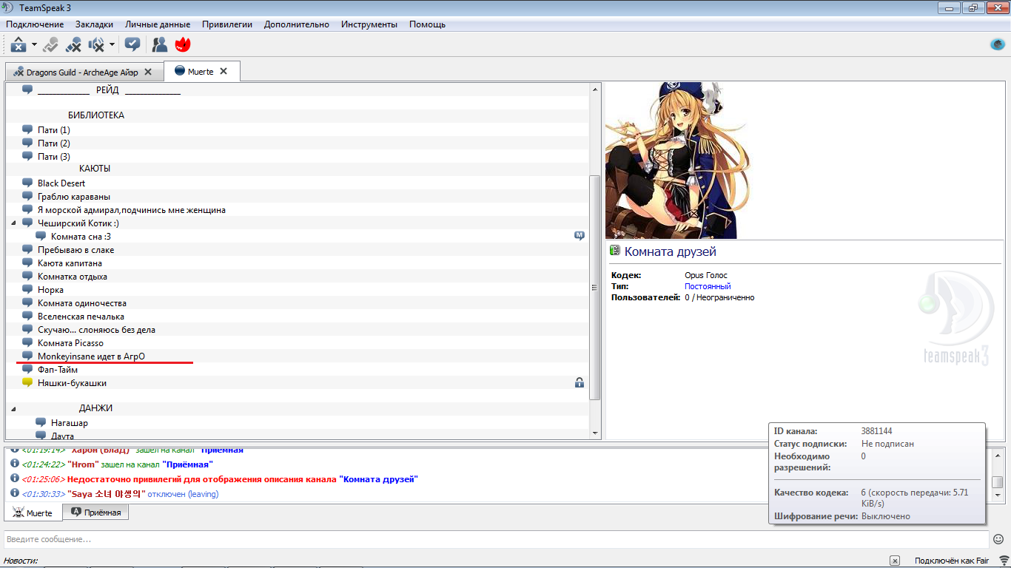
Task: Click the Каюта капитана channel bubble icon
Action: 28,263
